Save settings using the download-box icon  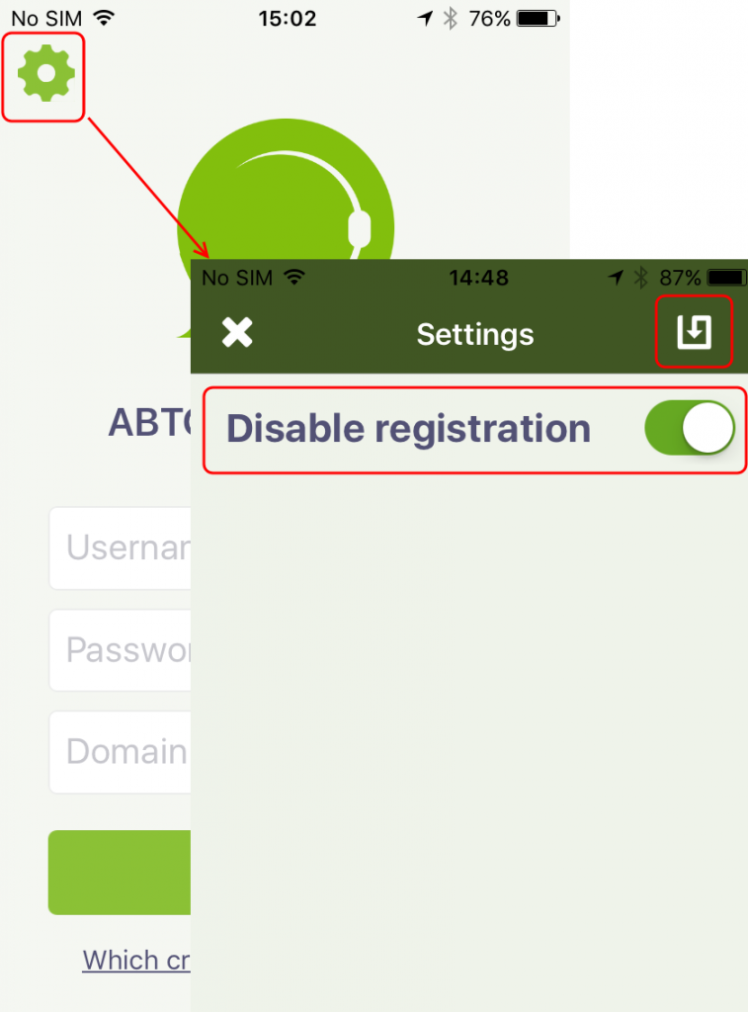(694, 332)
